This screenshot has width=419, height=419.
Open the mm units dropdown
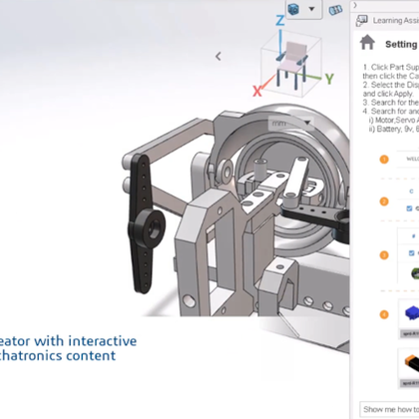pos(291,123)
